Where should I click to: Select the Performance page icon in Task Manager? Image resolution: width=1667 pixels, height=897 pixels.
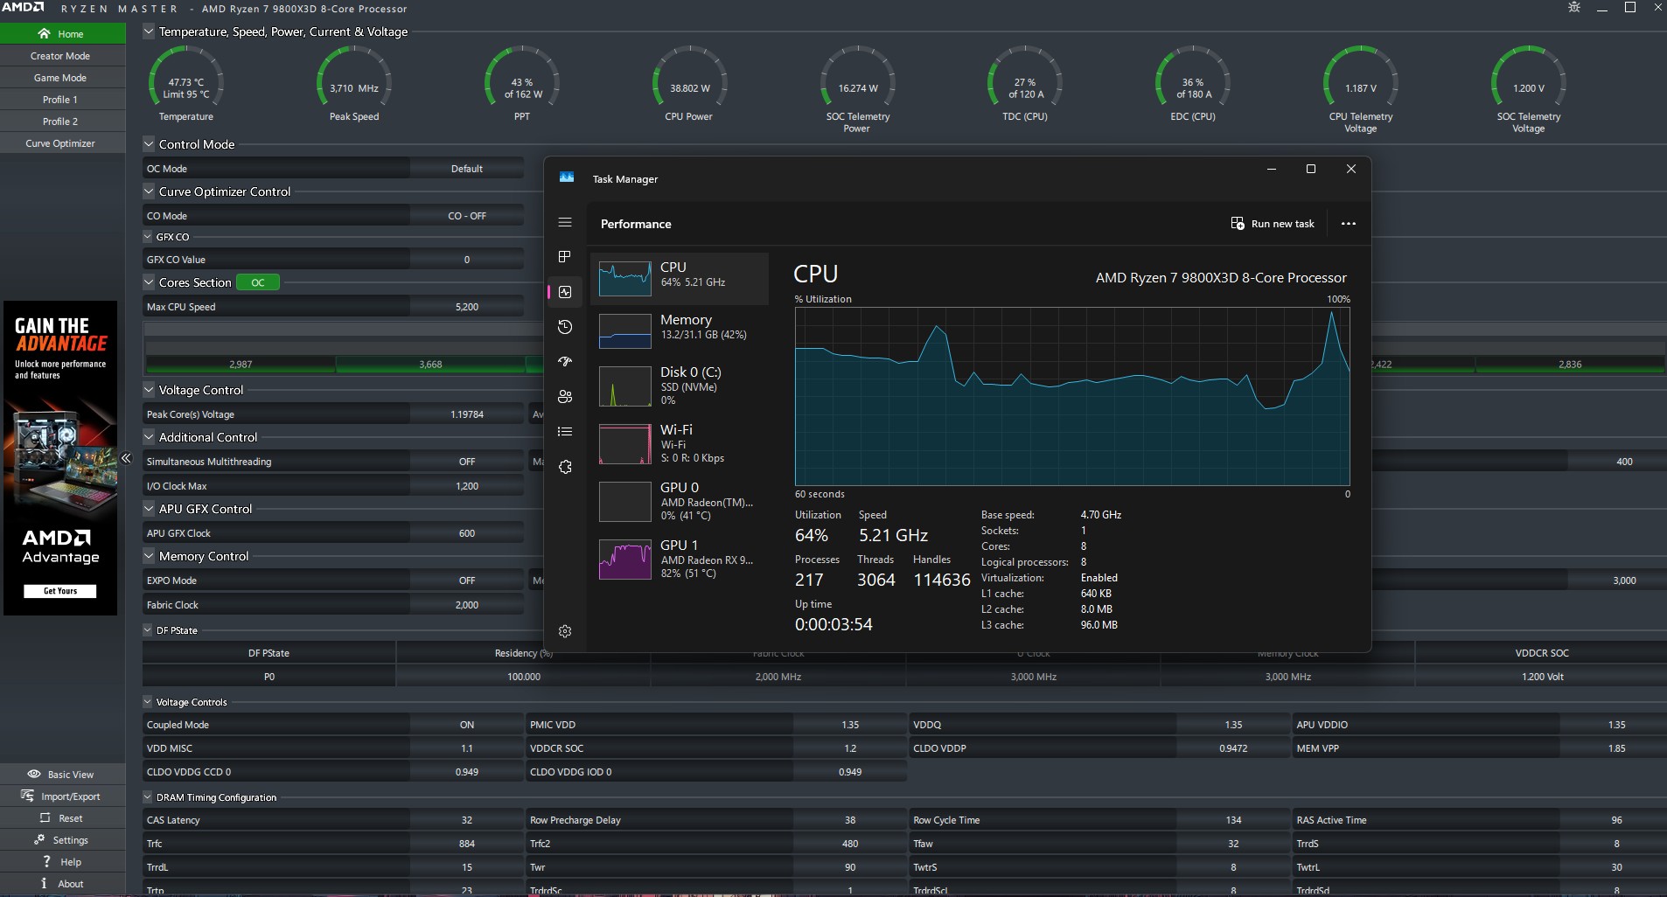coord(565,292)
